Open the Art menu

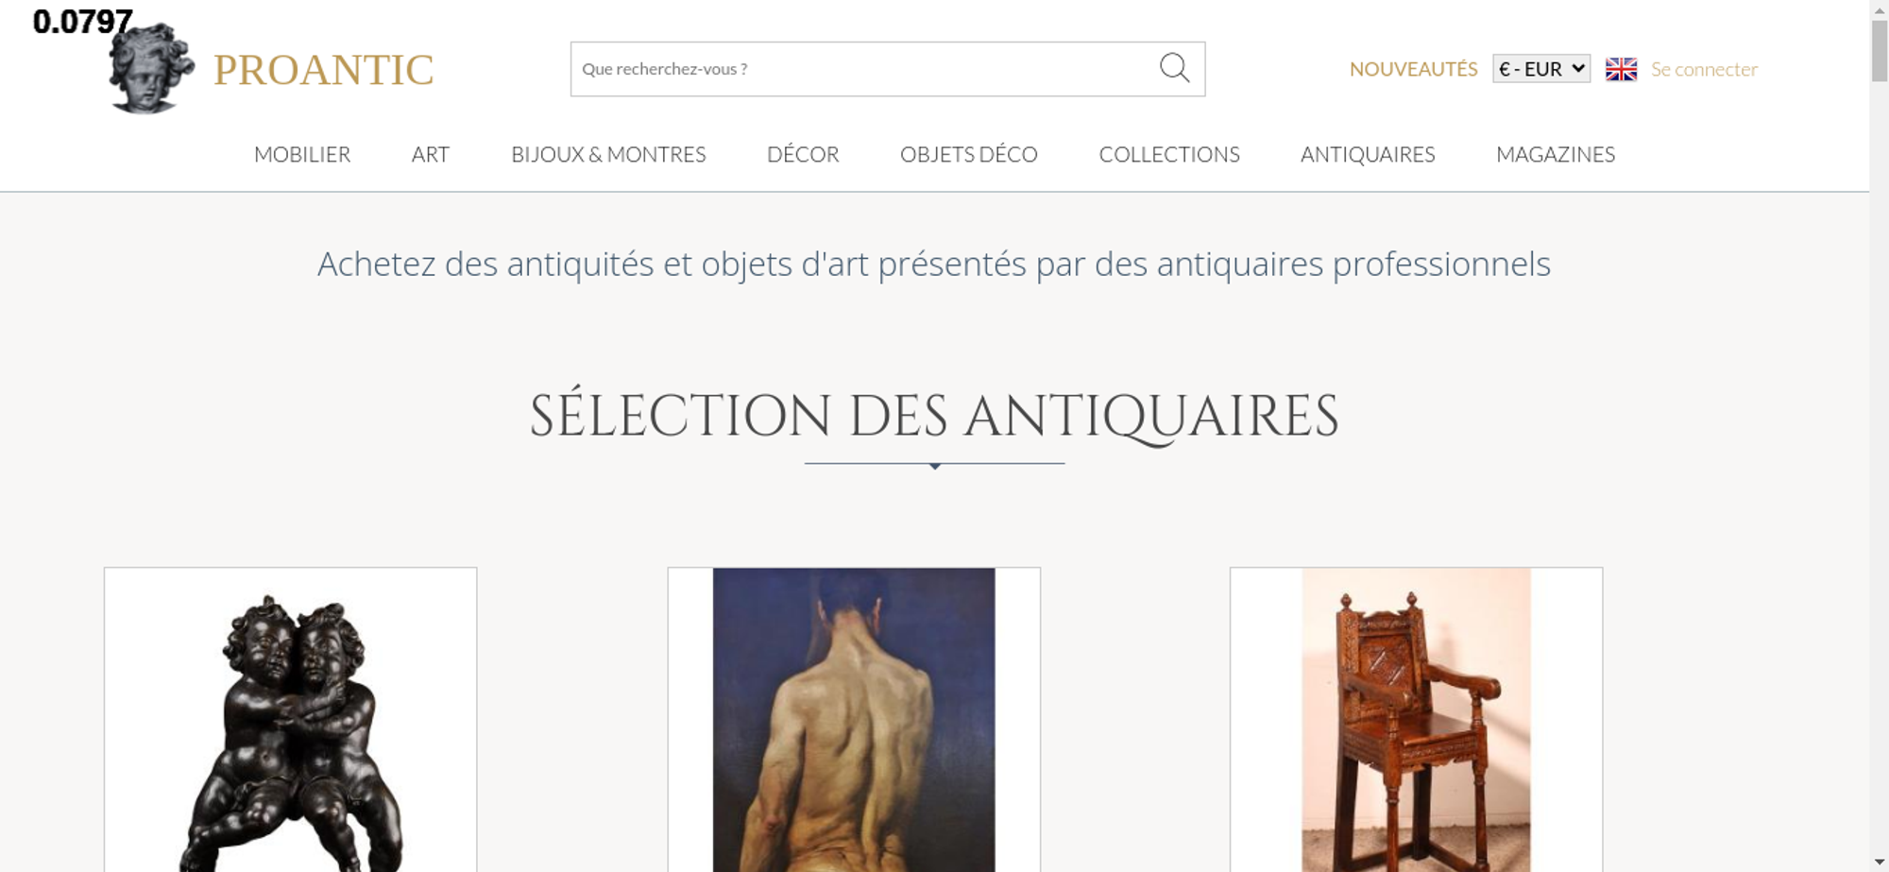(x=431, y=154)
